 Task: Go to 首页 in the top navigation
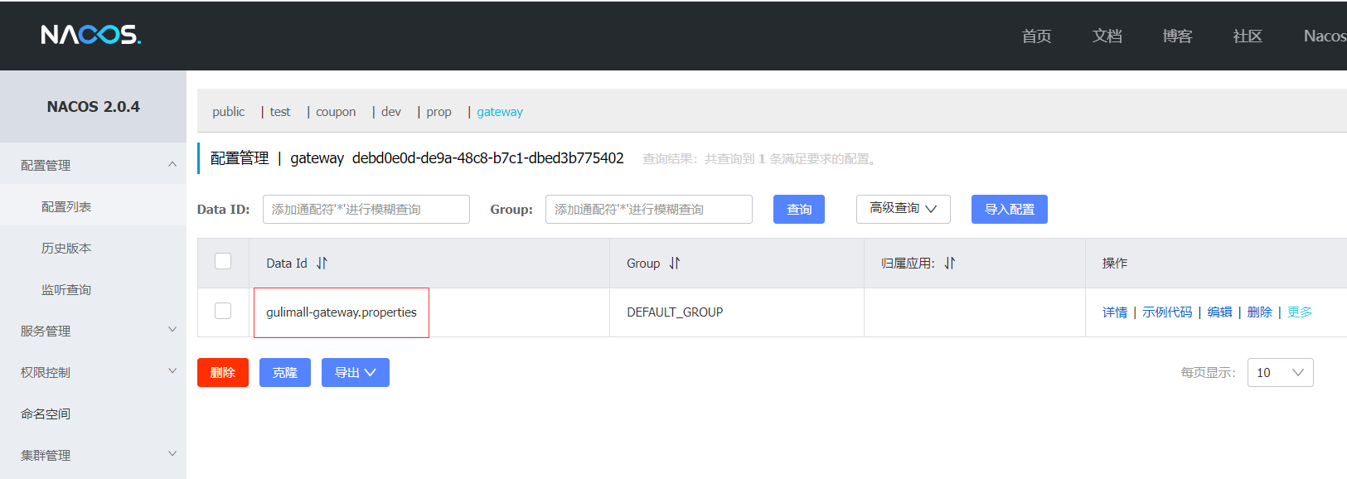[x=1036, y=36]
